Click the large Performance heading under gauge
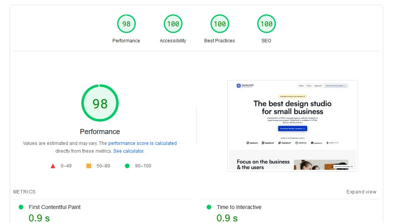 (100, 131)
